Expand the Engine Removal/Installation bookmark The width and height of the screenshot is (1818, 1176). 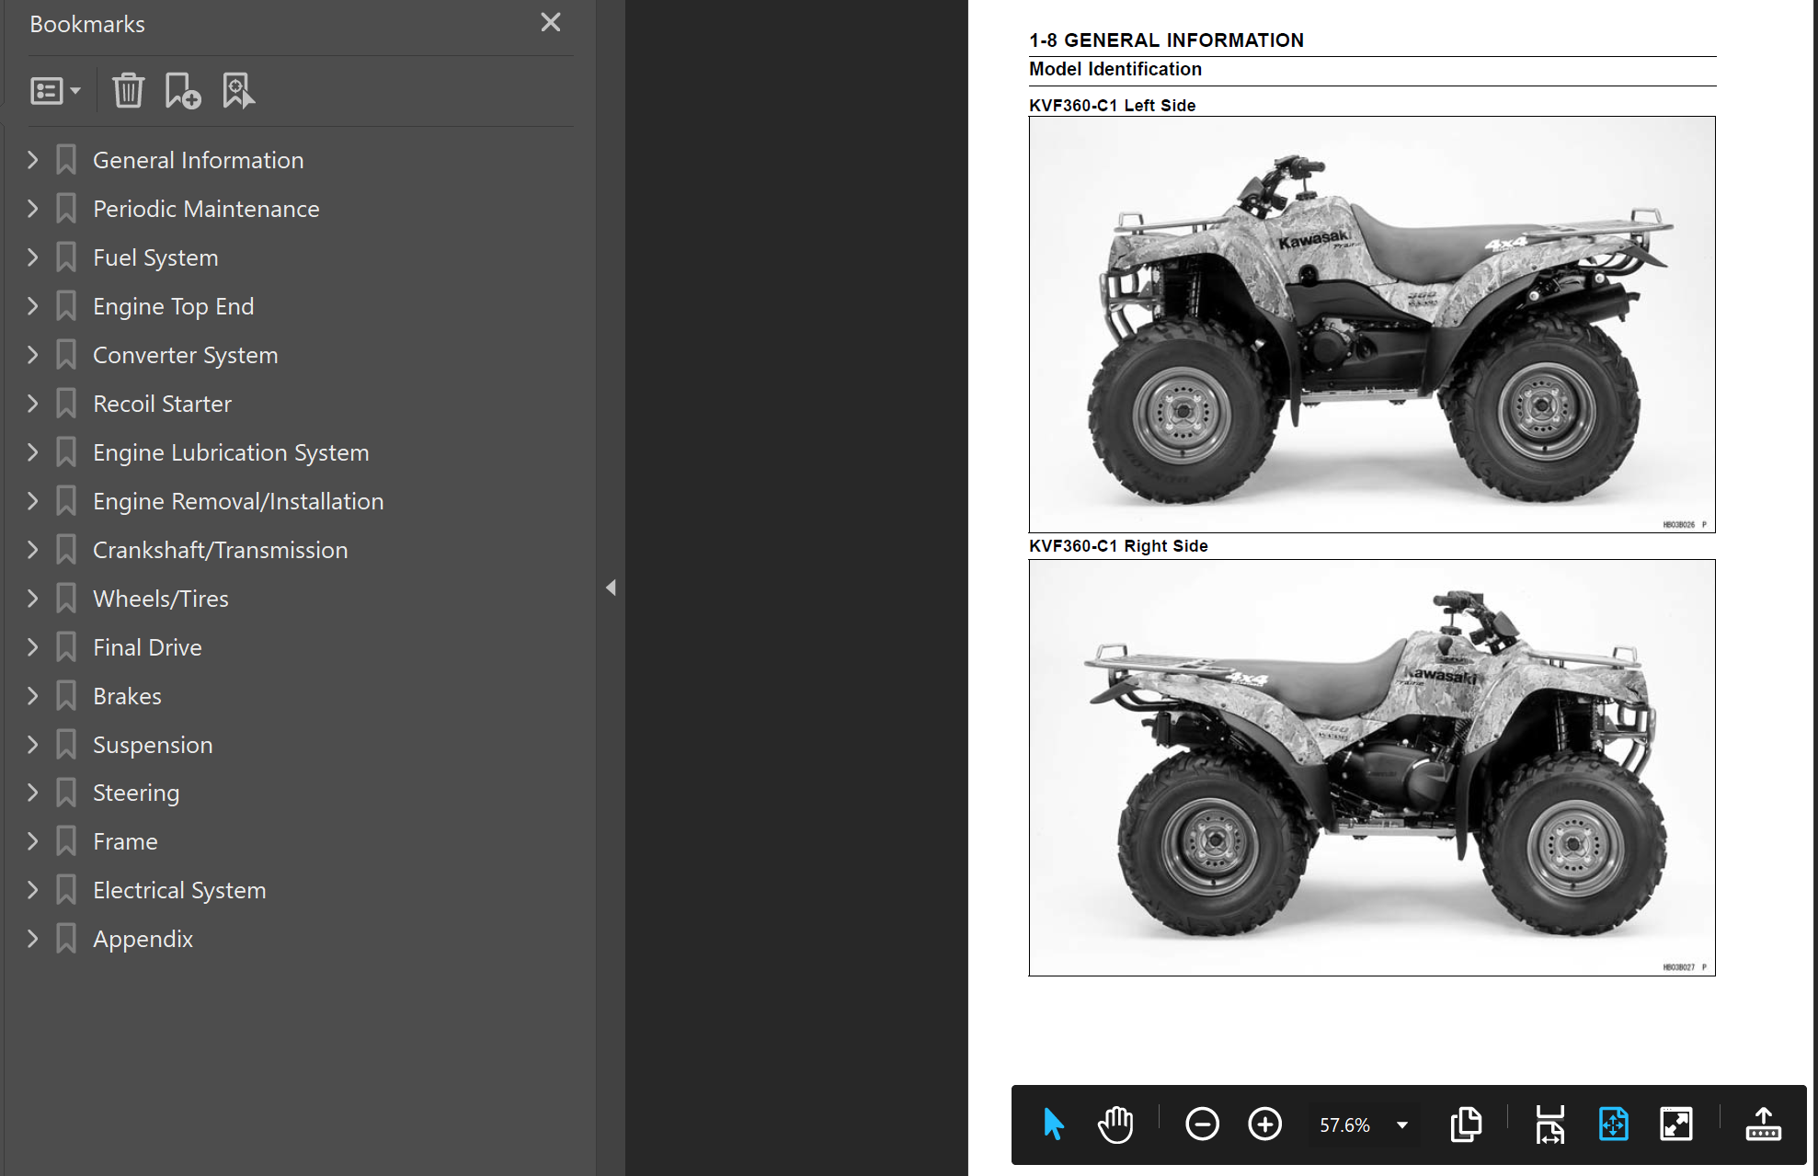click(33, 501)
